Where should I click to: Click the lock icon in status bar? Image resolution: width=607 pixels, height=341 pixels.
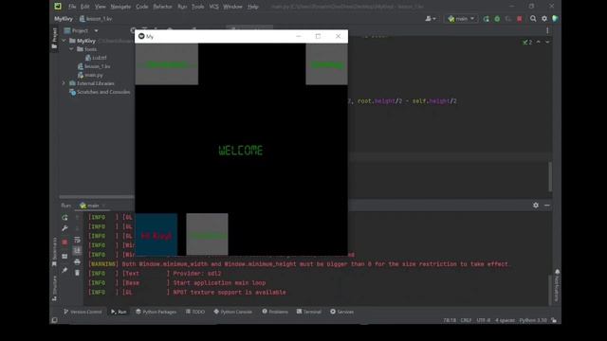click(x=554, y=320)
